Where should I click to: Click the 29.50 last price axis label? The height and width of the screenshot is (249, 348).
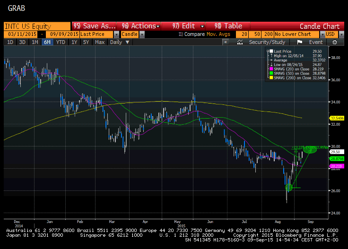coord(337,152)
